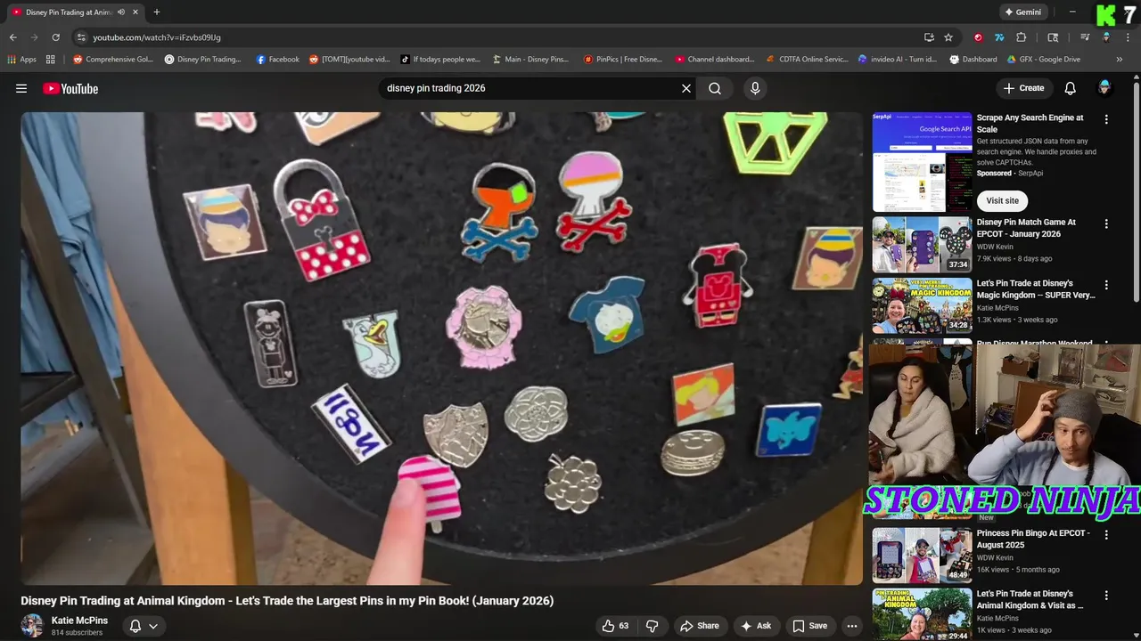The image size is (1141, 641).
Task: Open Katie McPins channel name link
Action: pyautogui.click(x=79, y=621)
